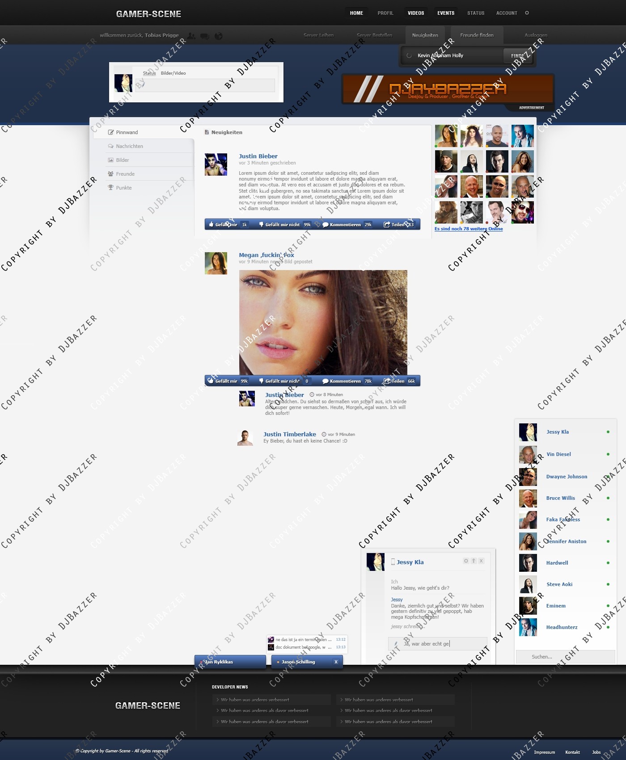
Task: Click the status text input field
Action: pyautogui.click(x=206, y=85)
